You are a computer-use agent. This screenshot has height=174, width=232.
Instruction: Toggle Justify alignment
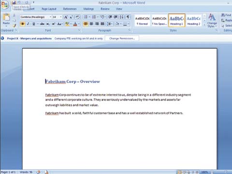click(x=102, y=24)
